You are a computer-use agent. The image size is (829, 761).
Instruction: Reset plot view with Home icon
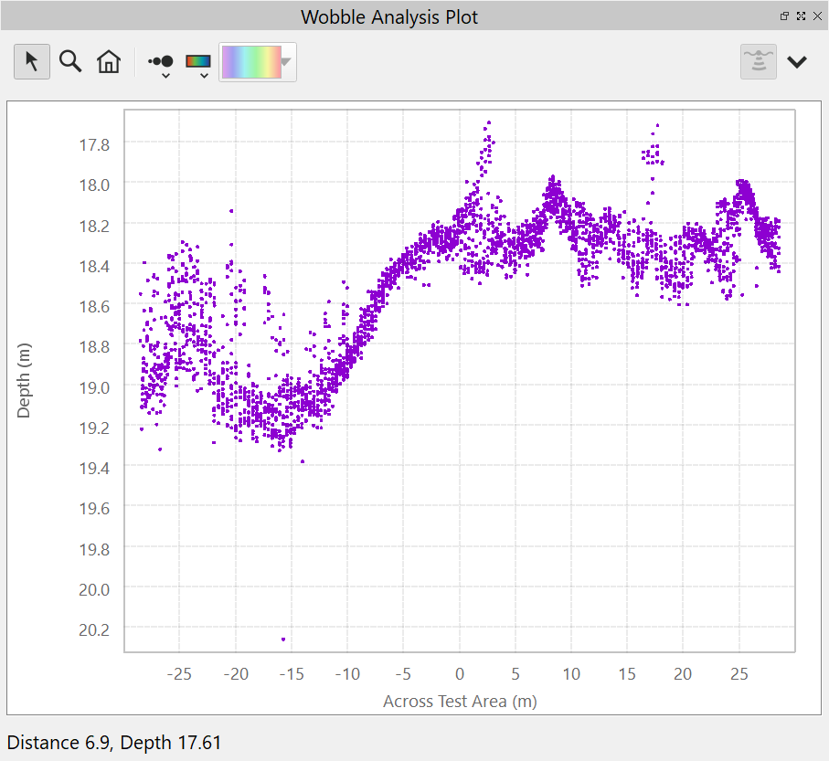point(109,62)
